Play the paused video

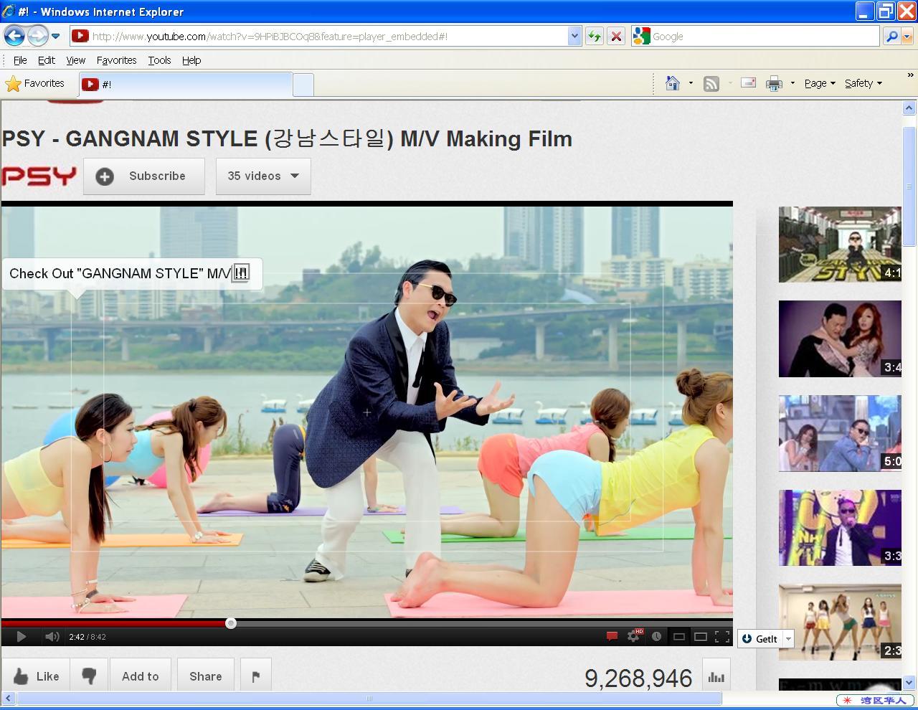click(21, 636)
